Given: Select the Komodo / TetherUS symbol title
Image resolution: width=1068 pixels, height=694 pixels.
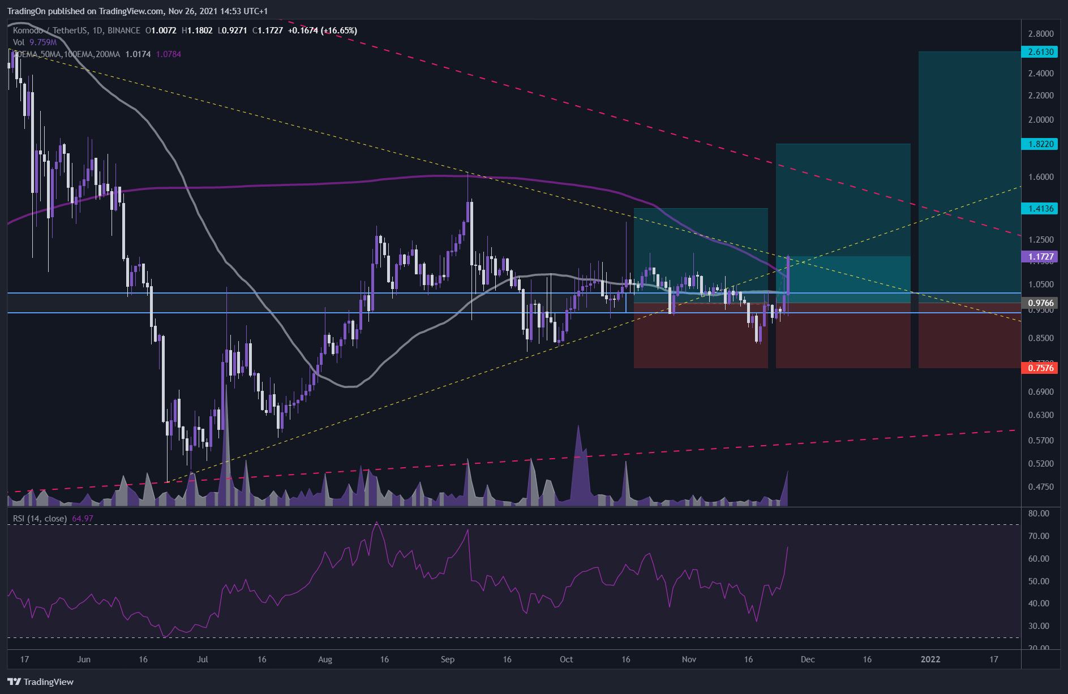Looking at the screenshot, I should click(76, 31).
